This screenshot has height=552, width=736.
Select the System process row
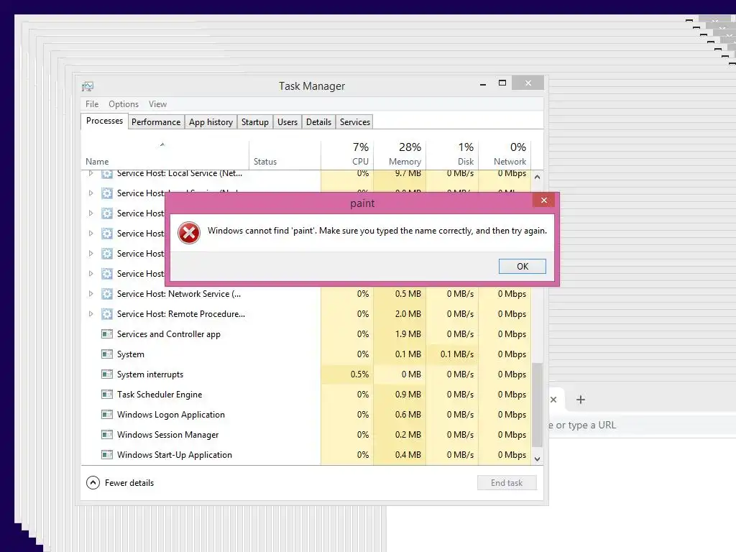click(306, 354)
